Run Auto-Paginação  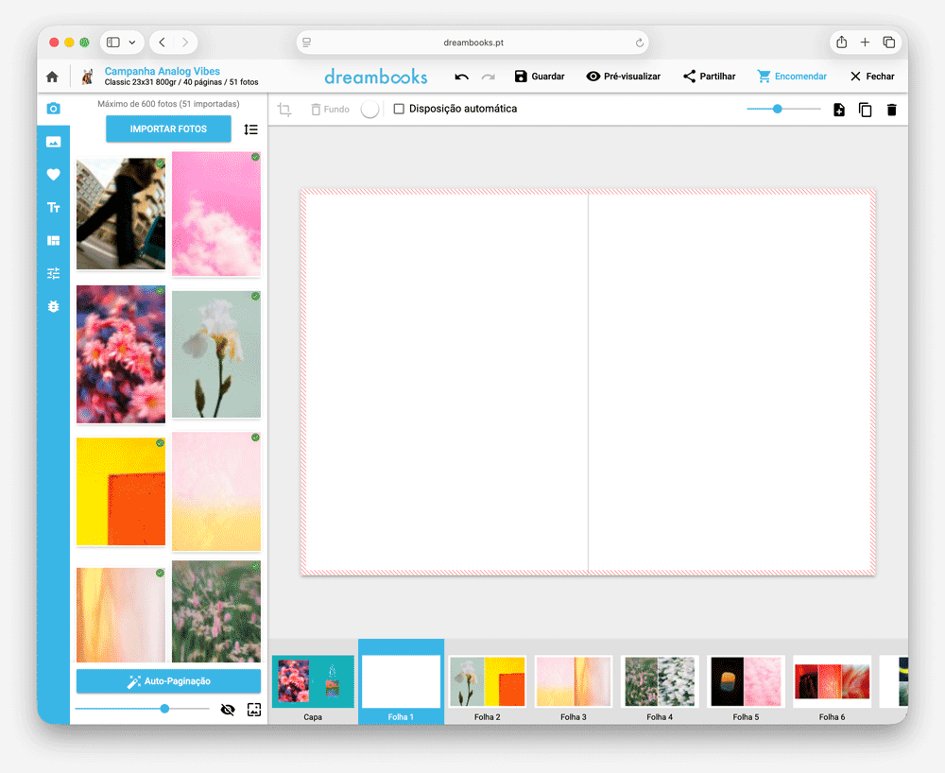click(x=168, y=680)
